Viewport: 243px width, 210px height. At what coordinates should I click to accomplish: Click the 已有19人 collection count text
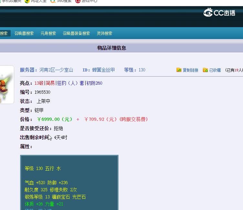(234, 70)
